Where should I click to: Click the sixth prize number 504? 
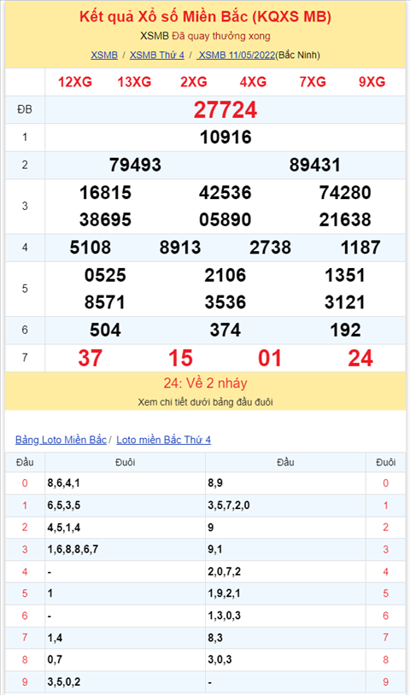(x=106, y=330)
